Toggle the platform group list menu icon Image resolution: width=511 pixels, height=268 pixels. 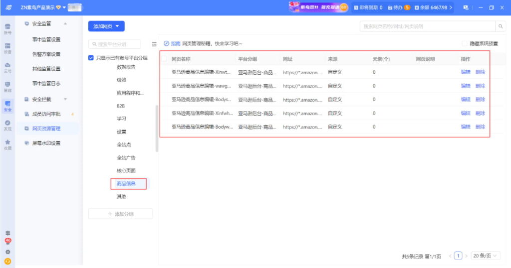tap(154, 44)
